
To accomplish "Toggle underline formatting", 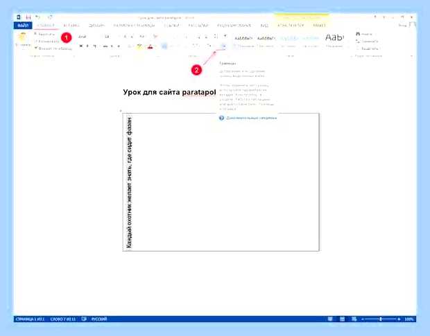I will tap(94, 46).
